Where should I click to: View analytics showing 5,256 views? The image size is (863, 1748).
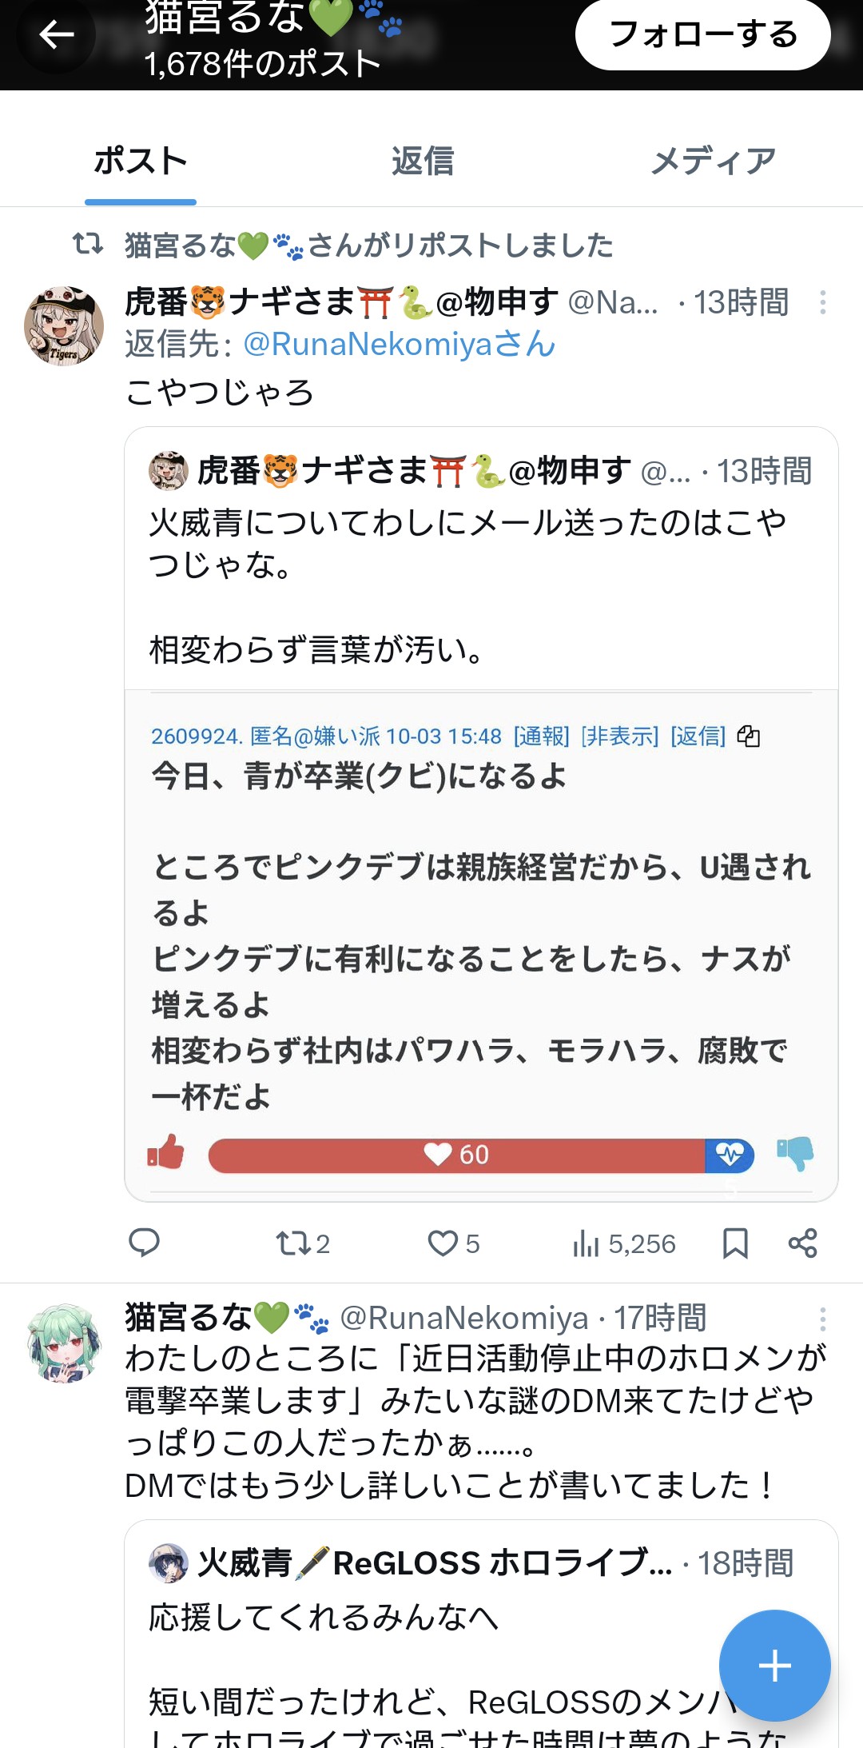624,1243
